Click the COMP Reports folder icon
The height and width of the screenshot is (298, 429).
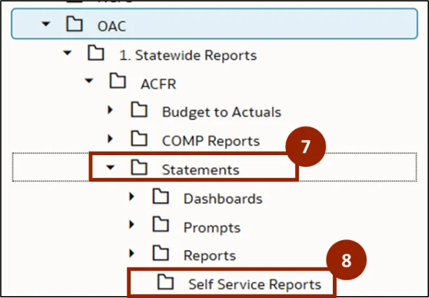[x=139, y=139]
